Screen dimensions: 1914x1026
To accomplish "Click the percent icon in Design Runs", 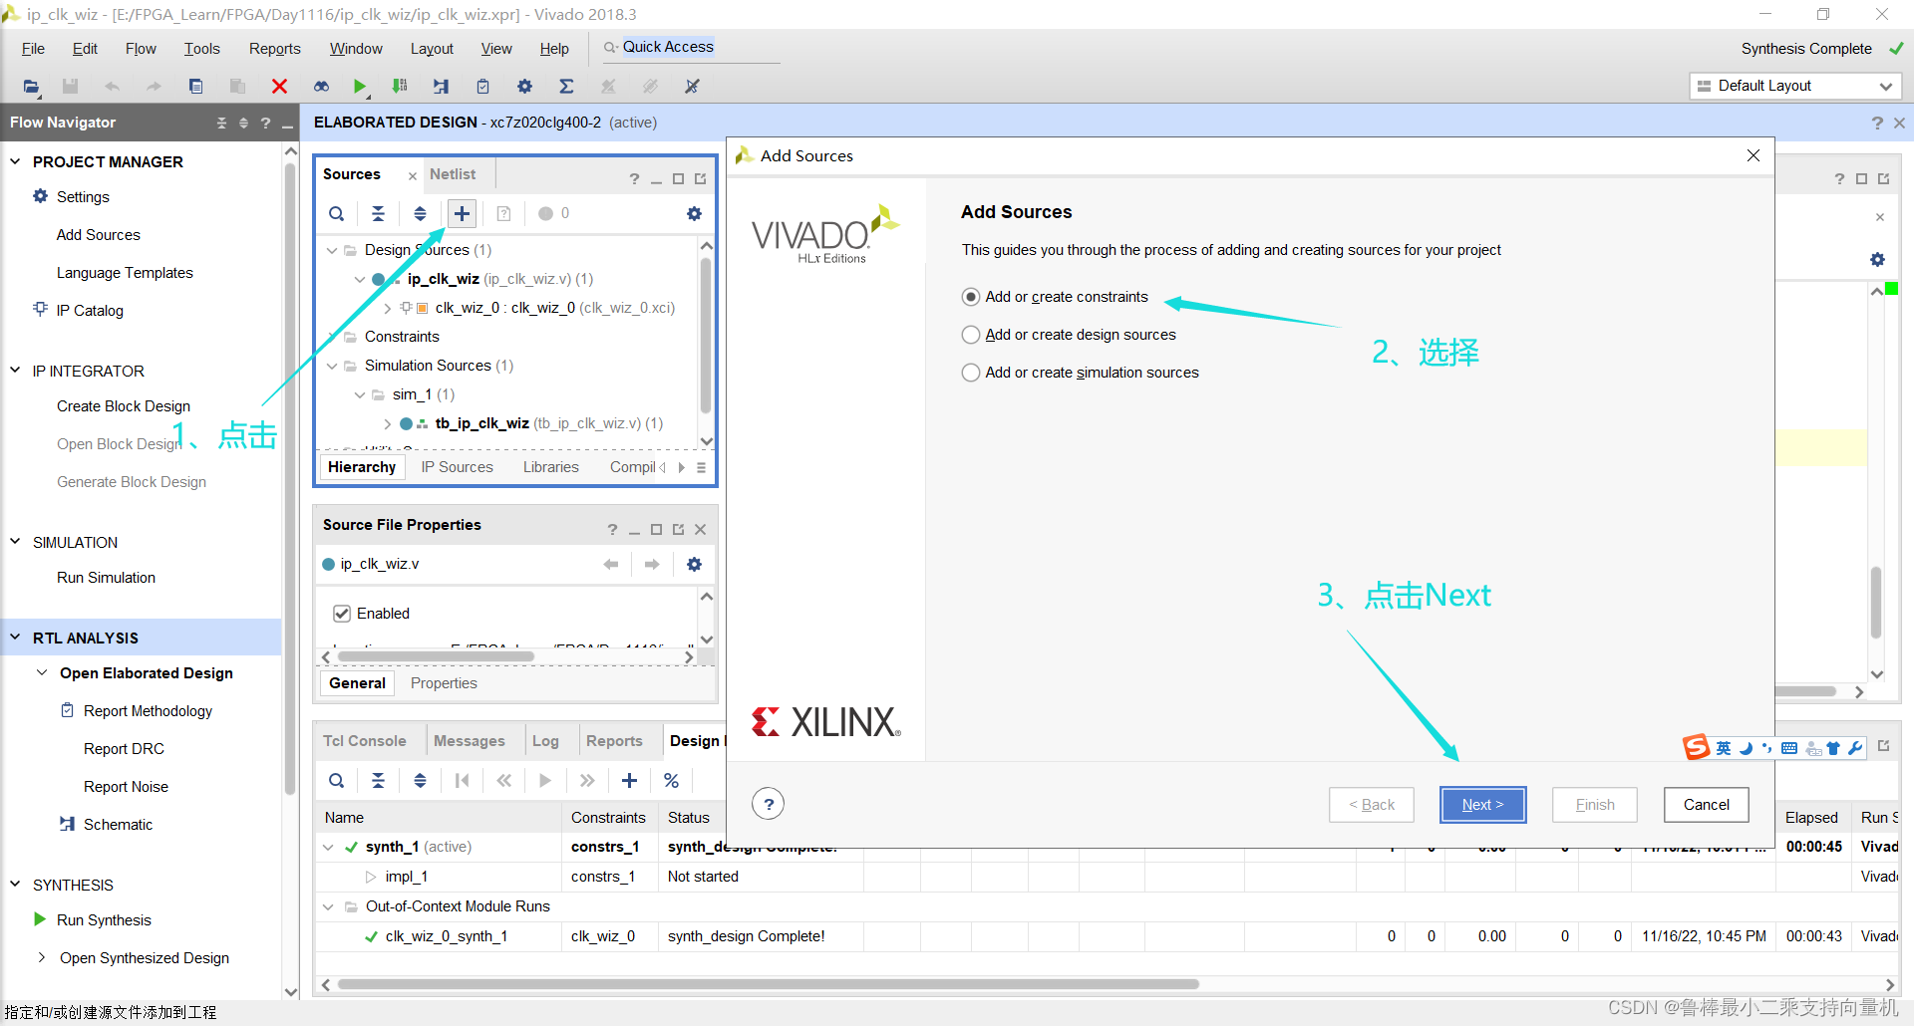I will coord(671,780).
